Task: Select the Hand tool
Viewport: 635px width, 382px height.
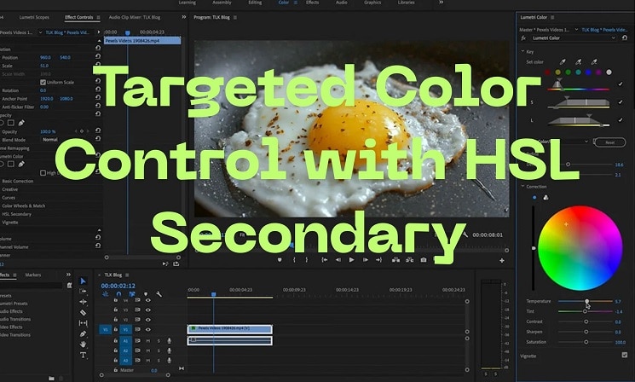Action: [83, 344]
